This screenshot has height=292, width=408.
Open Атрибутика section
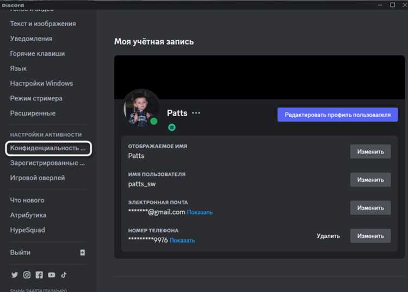28,215
